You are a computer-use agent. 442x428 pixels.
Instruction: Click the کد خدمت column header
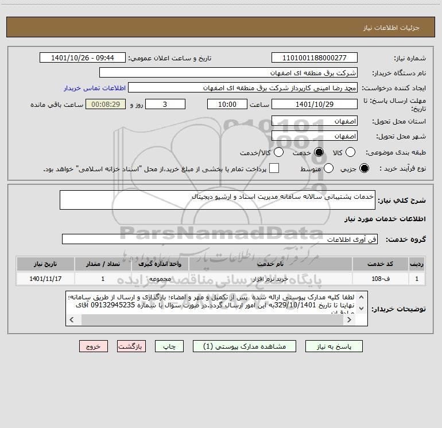[380, 264]
